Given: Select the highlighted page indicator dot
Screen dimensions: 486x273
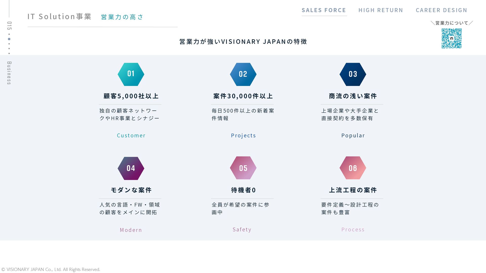Looking at the screenshot, I should pyautogui.click(x=9, y=39).
